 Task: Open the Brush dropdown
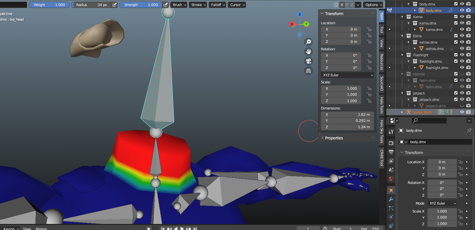pyautogui.click(x=180, y=5)
